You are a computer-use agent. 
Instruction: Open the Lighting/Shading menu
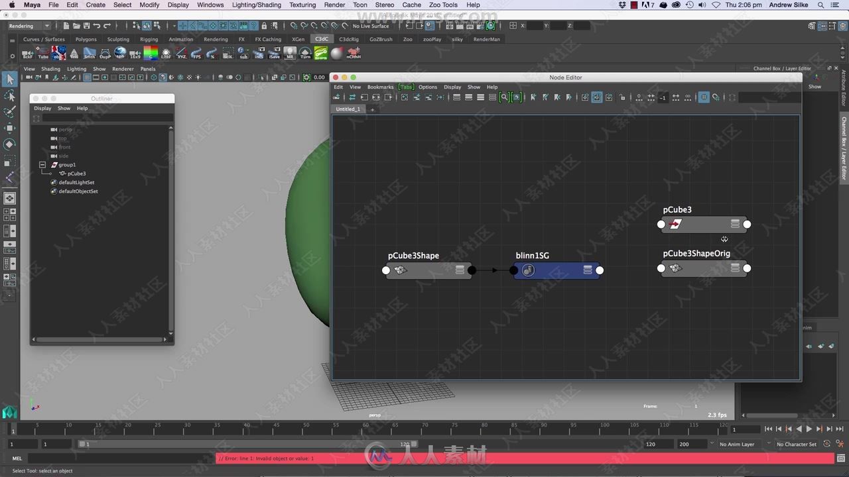pos(255,5)
